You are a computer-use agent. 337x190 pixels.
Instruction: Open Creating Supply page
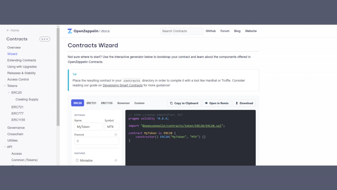[x=27, y=99]
